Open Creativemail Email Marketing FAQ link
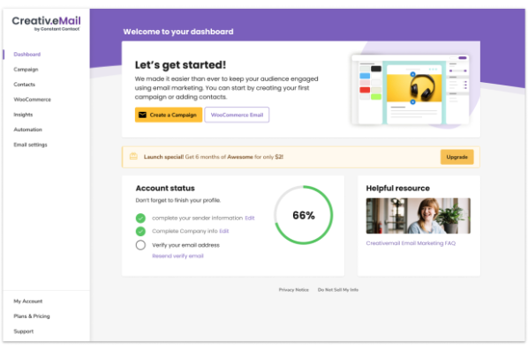 [x=411, y=243]
